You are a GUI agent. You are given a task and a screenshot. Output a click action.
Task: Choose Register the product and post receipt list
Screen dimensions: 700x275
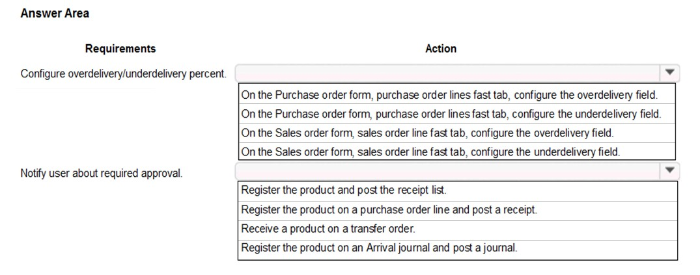[458, 190]
